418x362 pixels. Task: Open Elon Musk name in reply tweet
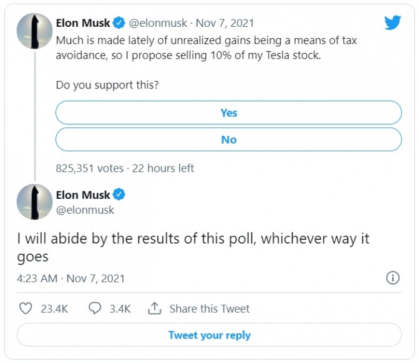(83, 195)
